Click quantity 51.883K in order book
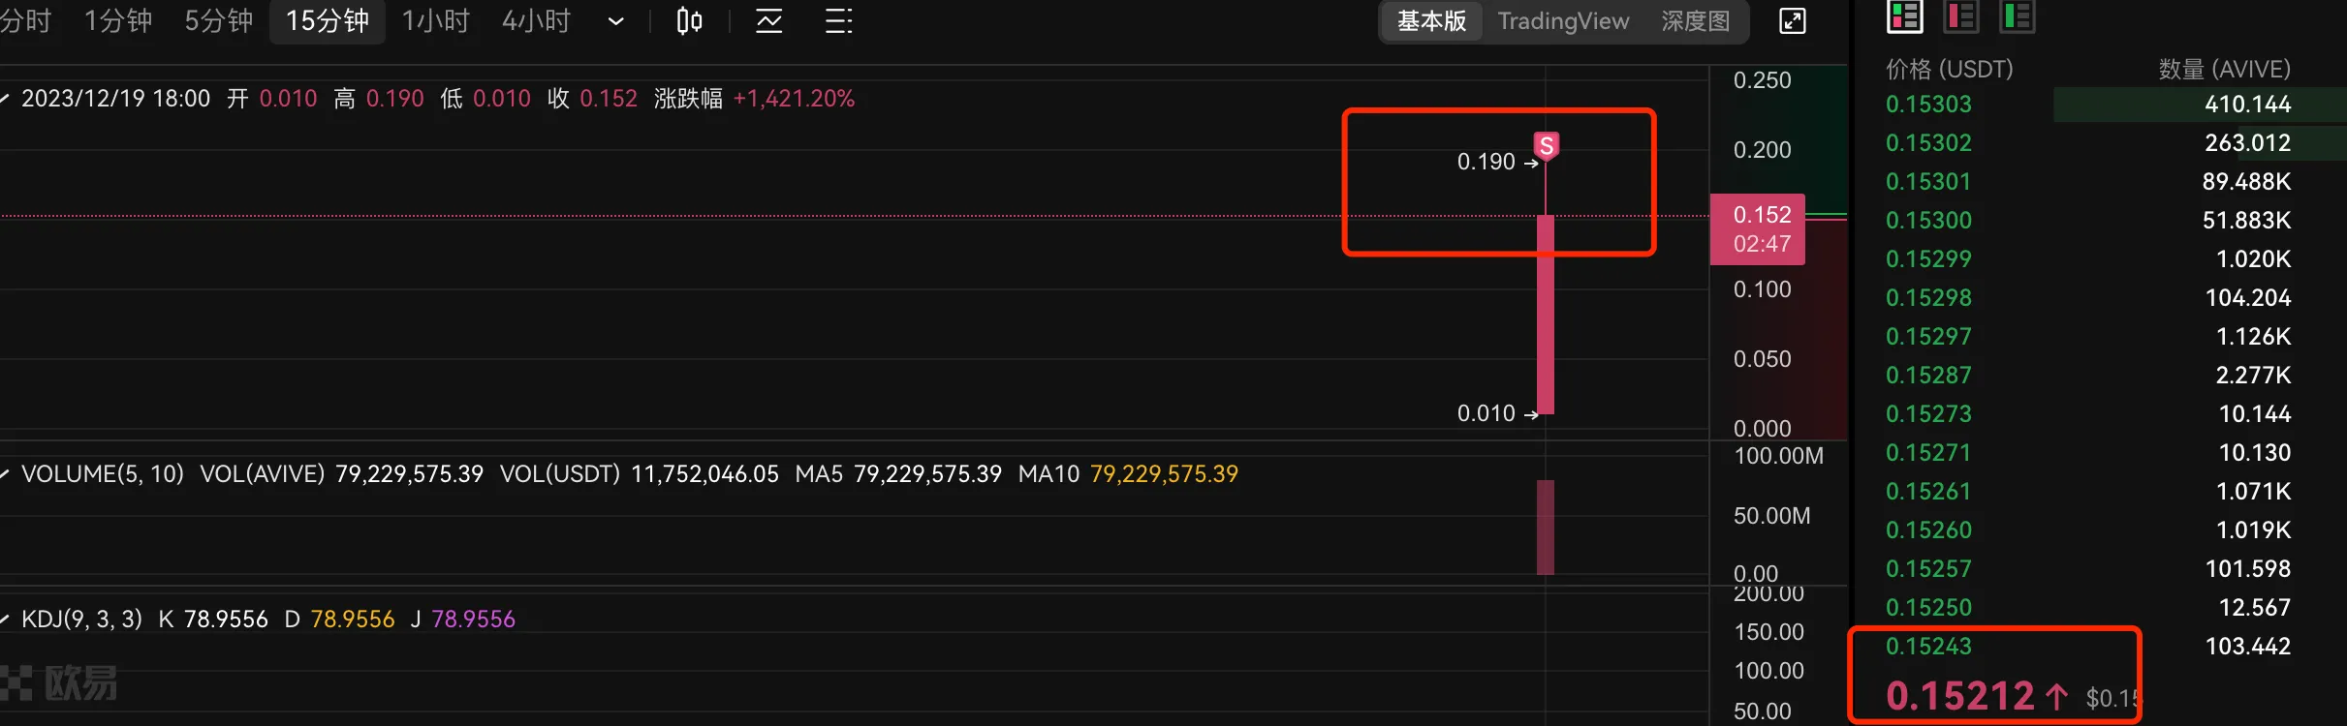2347x726 pixels. coord(2246,220)
